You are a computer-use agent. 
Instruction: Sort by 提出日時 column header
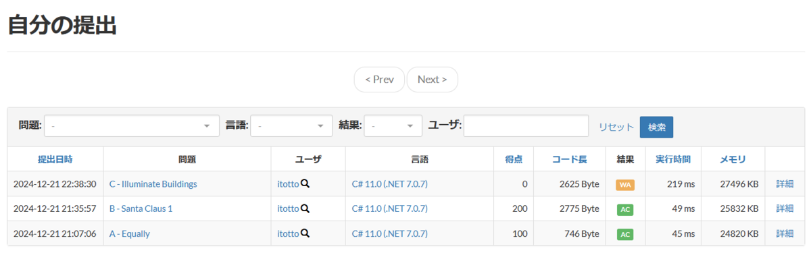click(x=55, y=159)
